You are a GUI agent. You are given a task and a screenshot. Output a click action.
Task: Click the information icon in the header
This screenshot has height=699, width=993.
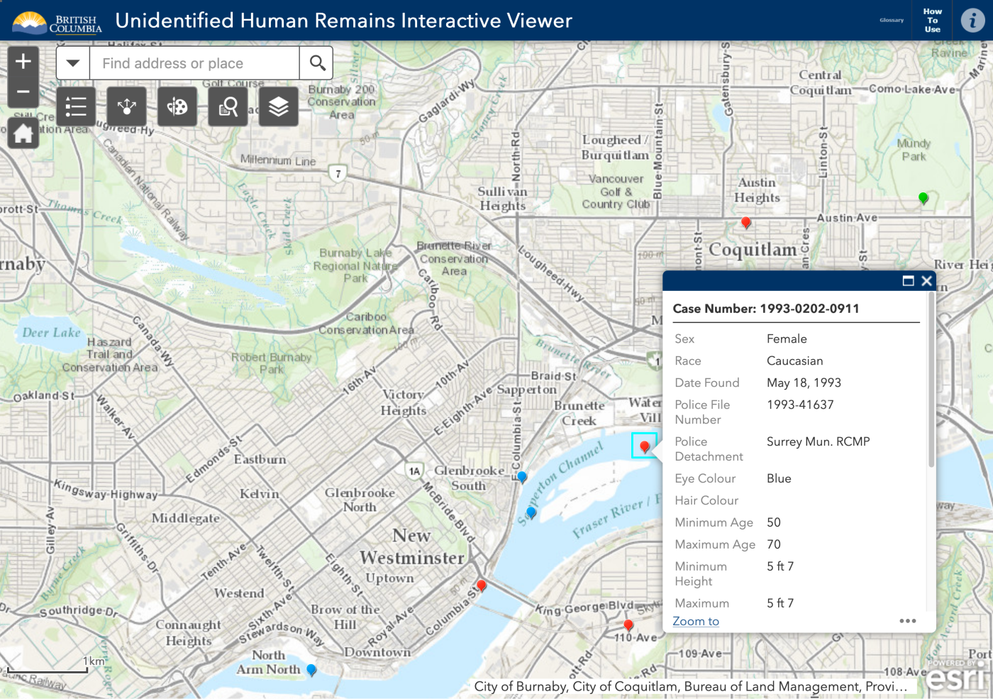[972, 20]
